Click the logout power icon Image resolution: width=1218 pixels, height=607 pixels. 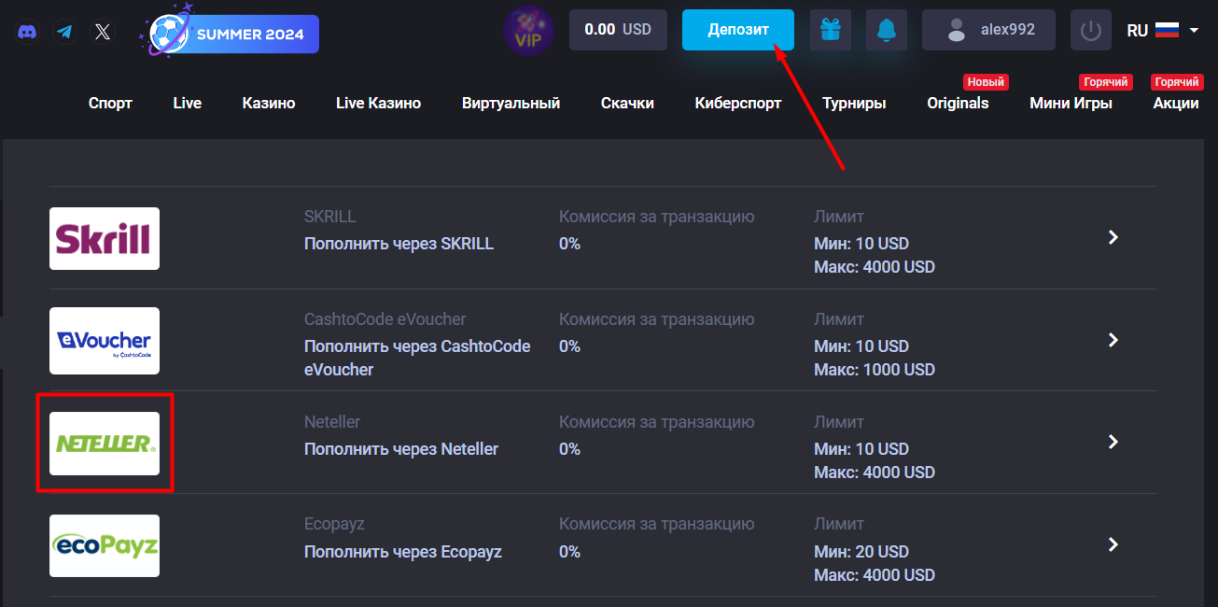click(1090, 30)
